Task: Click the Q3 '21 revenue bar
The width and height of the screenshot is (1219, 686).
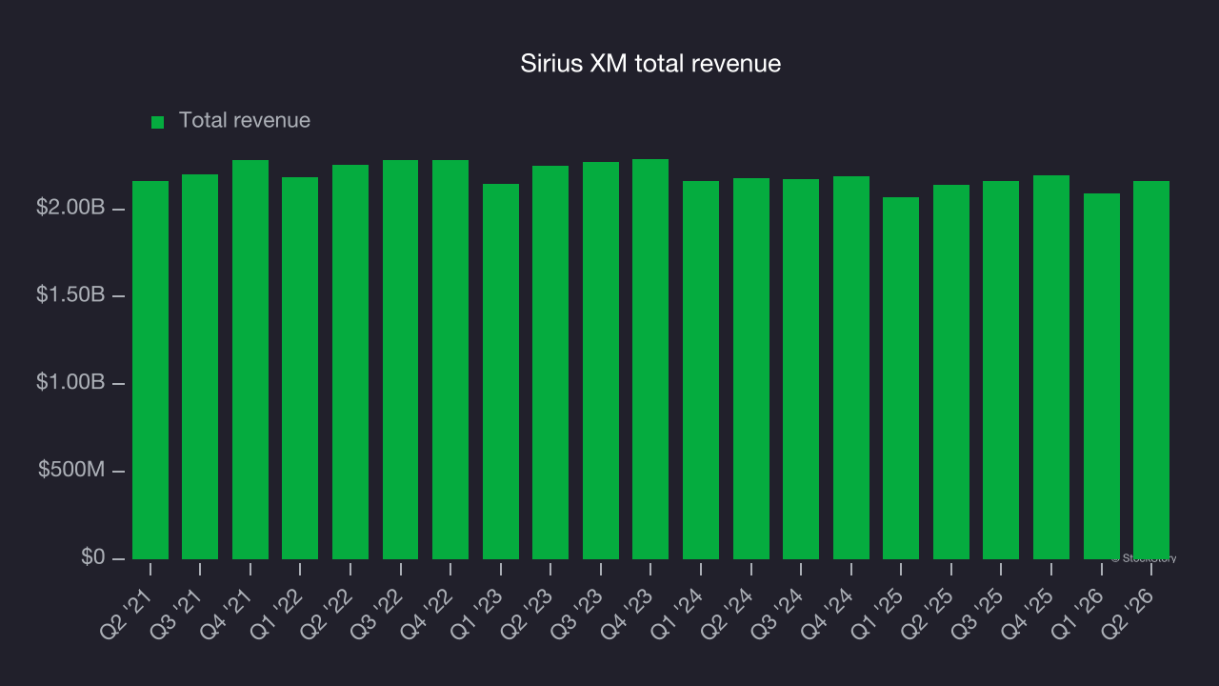Action: tap(200, 367)
